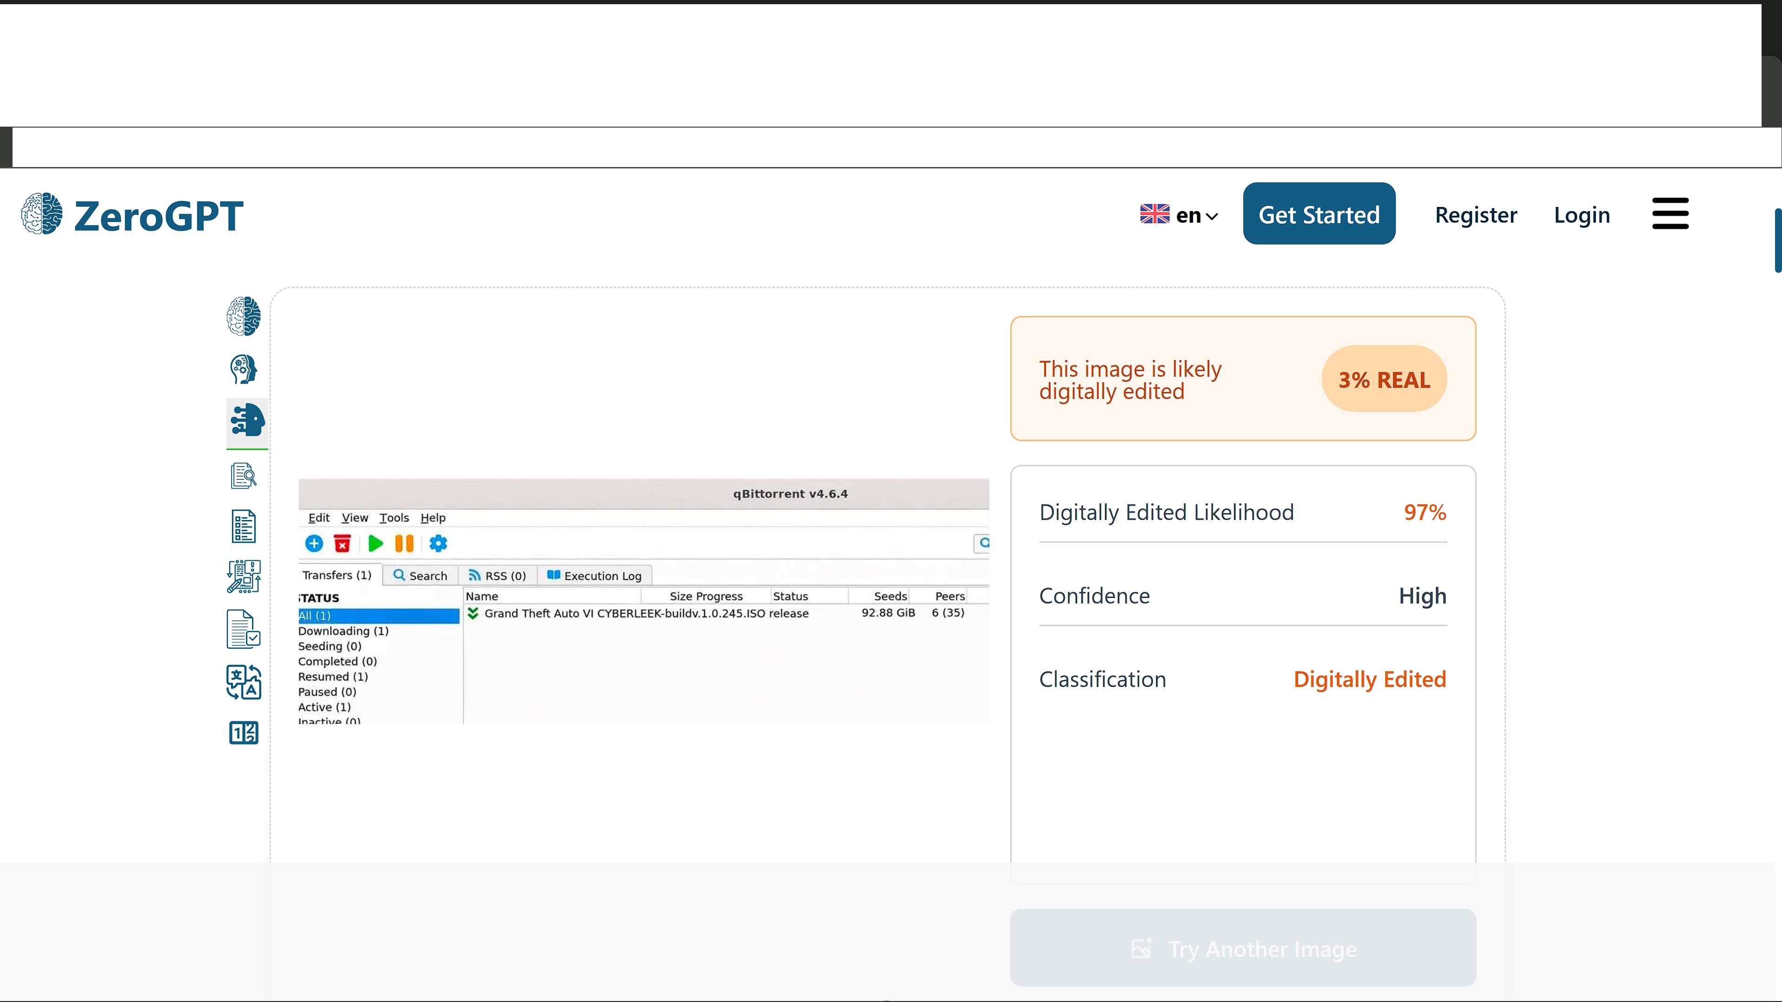Select the Grand Theft Auto VI torrent name
The width and height of the screenshot is (1782, 1002).
click(x=646, y=613)
